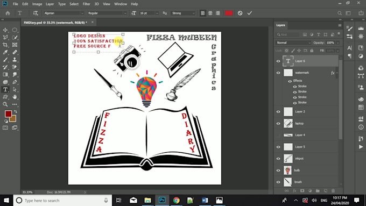Select the Eyedropper tool
The width and height of the screenshot is (366, 206).
pyautogui.click(x=5, y=52)
